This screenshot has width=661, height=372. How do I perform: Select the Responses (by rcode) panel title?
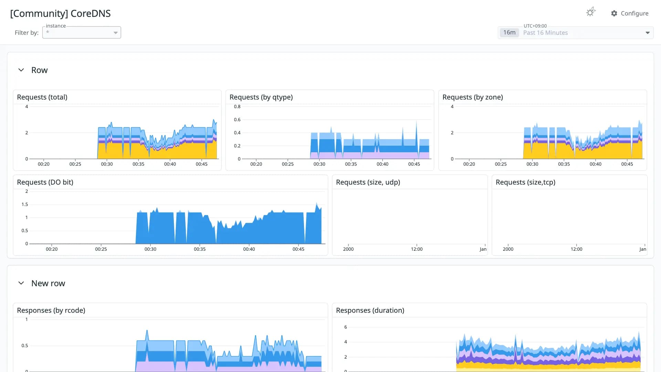(x=51, y=310)
